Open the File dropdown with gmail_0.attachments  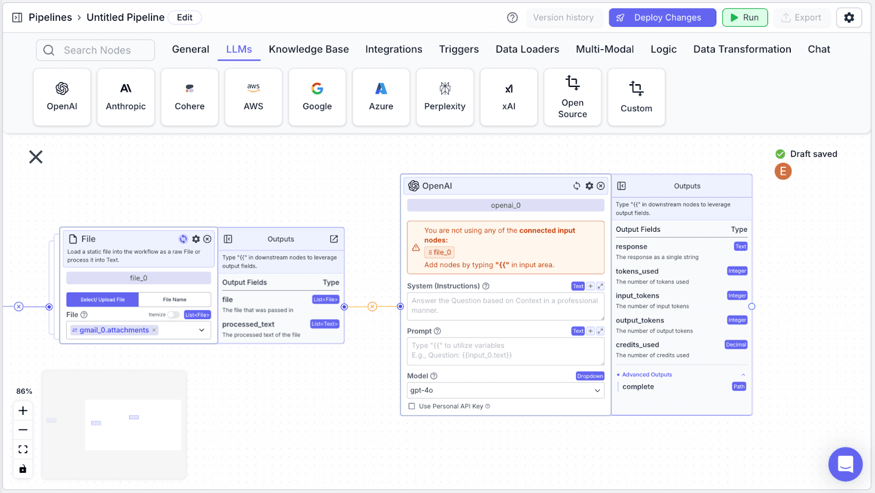pyautogui.click(x=138, y=330)
